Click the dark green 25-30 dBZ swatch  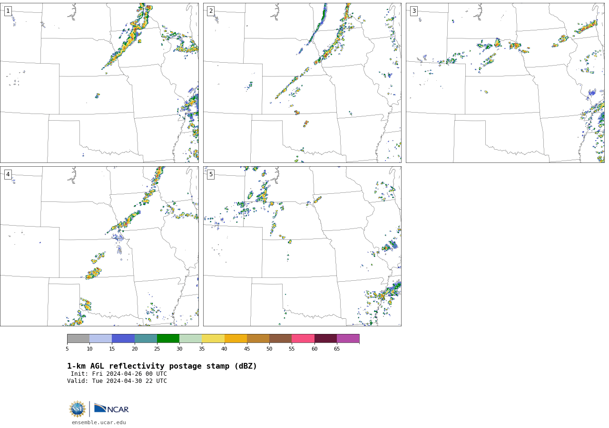point(168,339)
